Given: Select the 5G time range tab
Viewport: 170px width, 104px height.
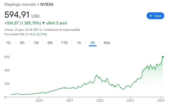Looking at the screenshot, I should 22,43.
